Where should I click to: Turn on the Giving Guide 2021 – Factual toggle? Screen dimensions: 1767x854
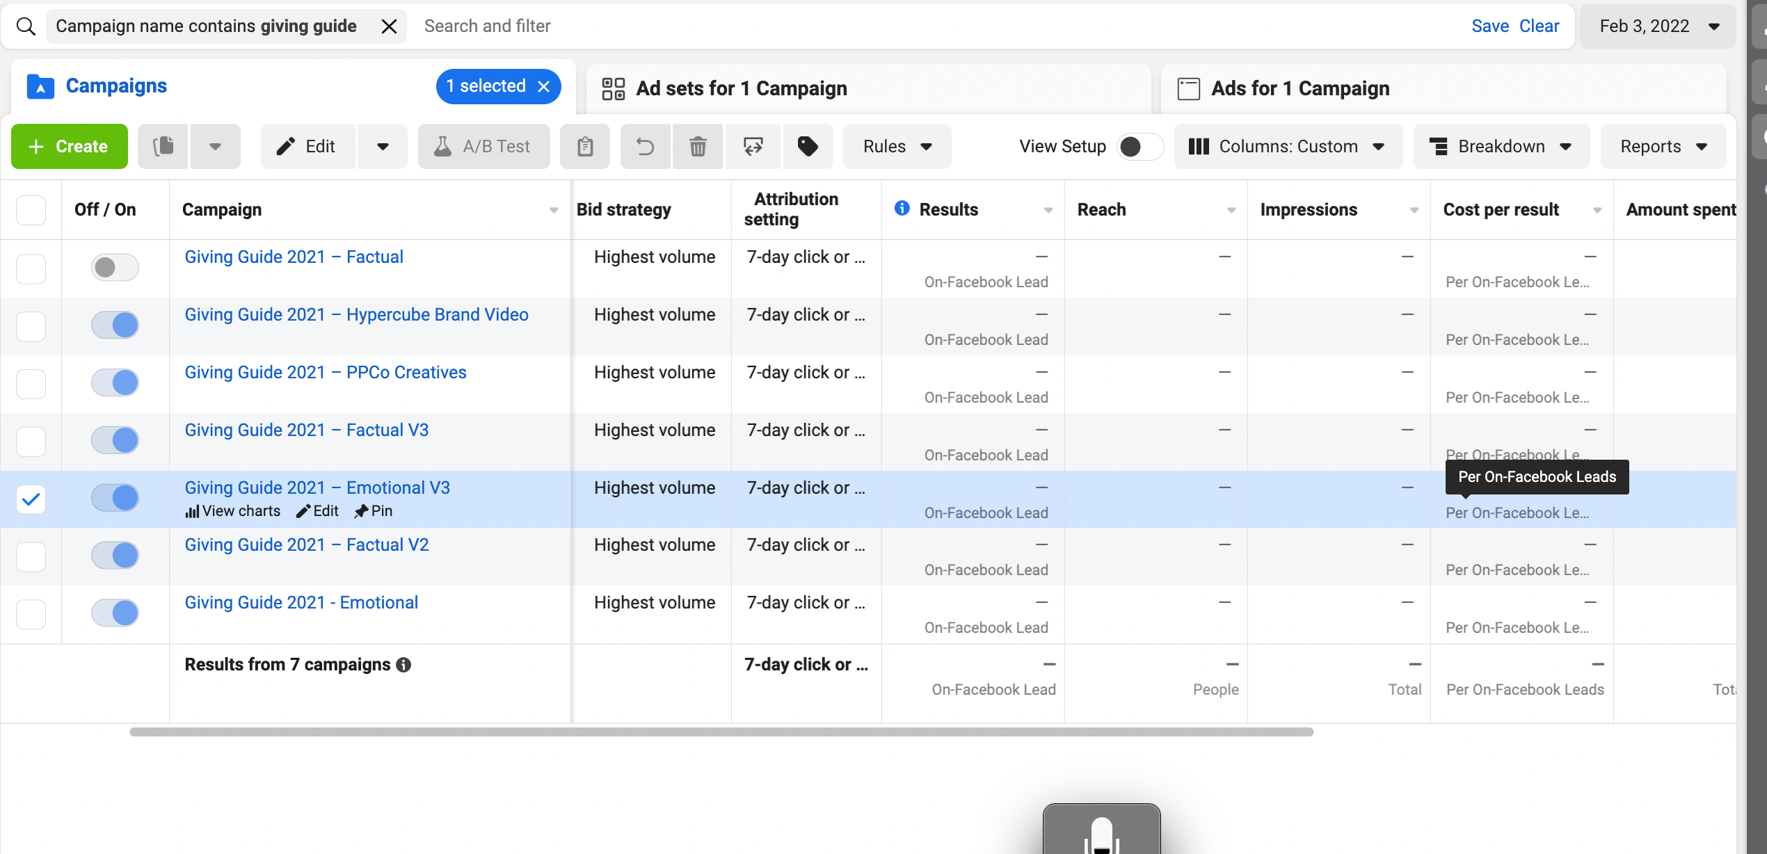pos(115,268)
